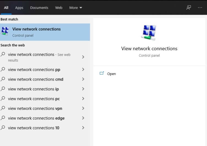The width and height of the screenshot is (207, 146).
Task: Expand the More dropdown menu
Action: [76, 8]
